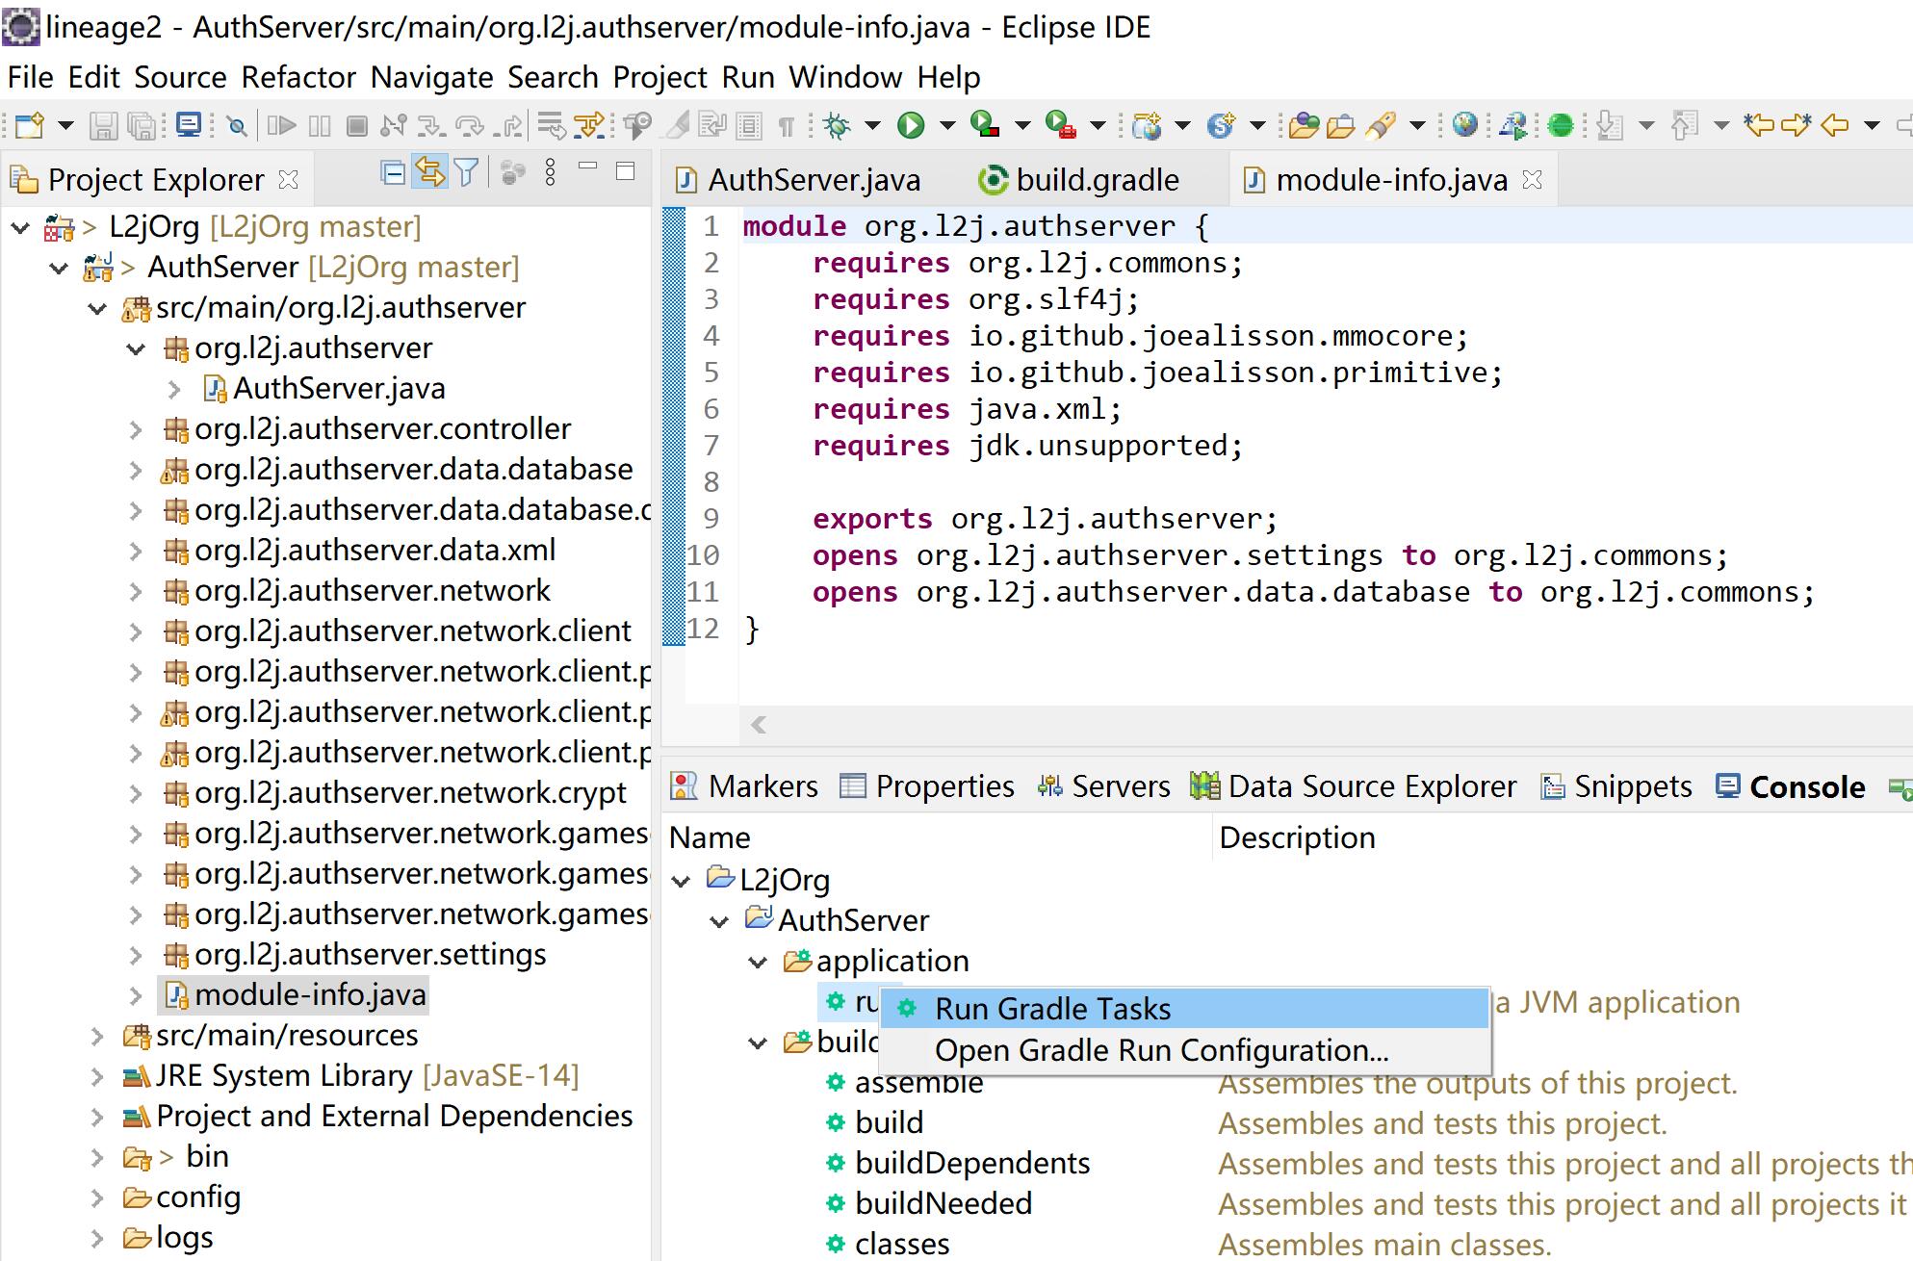Click the green bug Debug icon
This screenshot has width=1913, height=1261.
click(837, 125)
